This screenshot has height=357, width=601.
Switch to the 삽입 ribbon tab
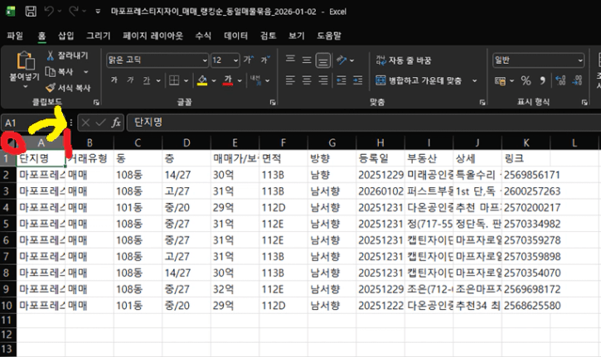tap(65, 36)
